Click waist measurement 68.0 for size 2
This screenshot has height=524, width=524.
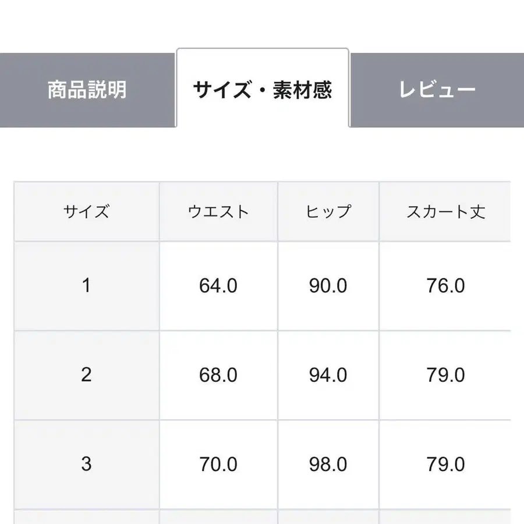[x=217, y=376]
